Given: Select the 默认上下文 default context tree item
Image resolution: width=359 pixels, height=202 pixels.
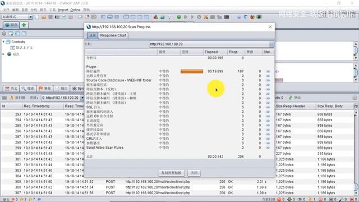Looking at the screenshot, I should [x=22, y=48].
